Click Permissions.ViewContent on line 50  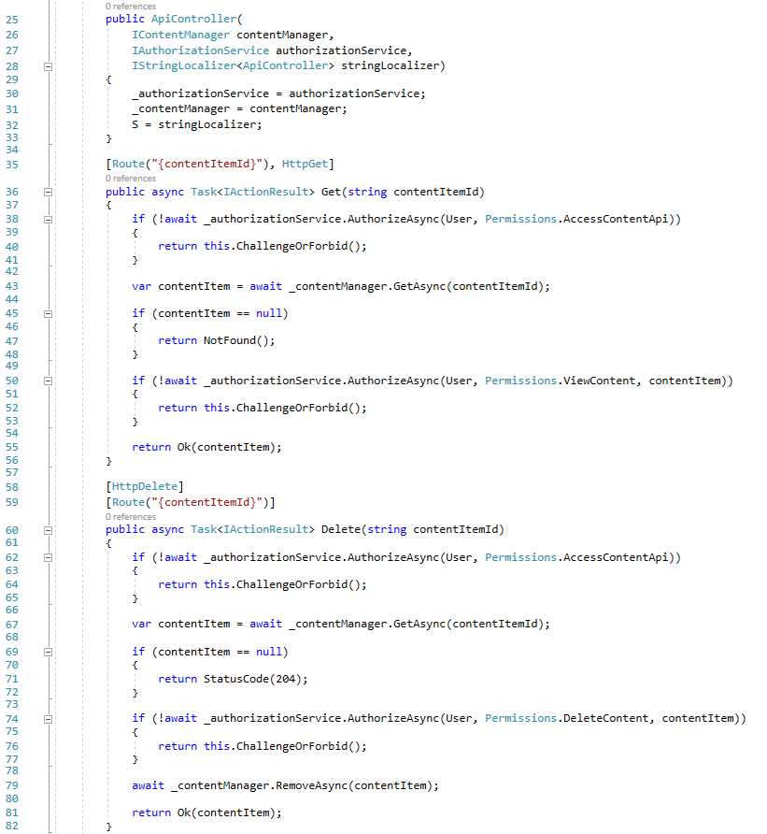[x=561, y=381]
